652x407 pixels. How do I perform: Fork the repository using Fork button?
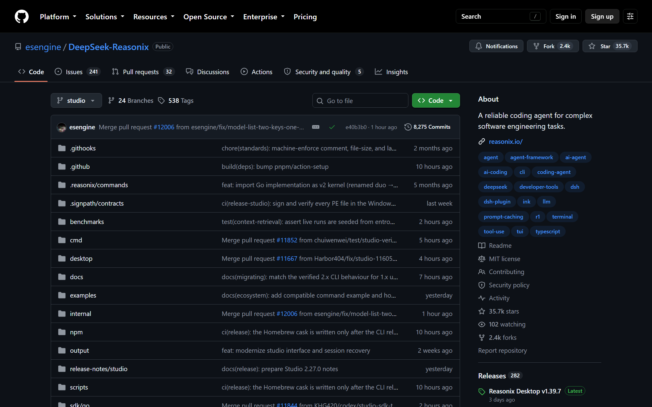[553, 46]
